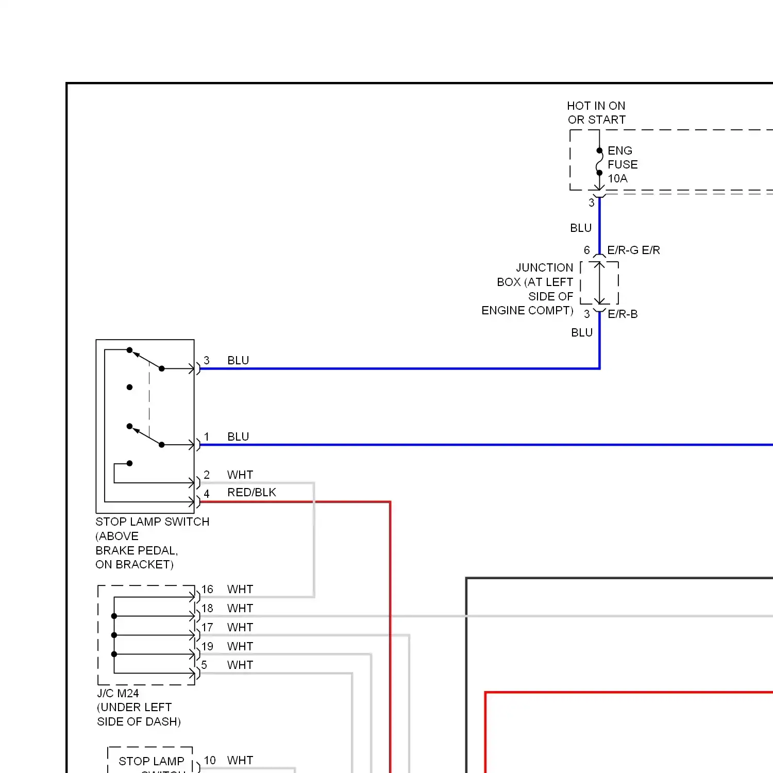Click the J/C M24 under left dash caption

(139, 707)
